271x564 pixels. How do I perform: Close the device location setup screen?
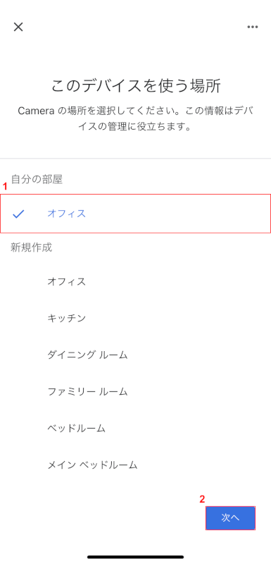[x=18, y=27]
